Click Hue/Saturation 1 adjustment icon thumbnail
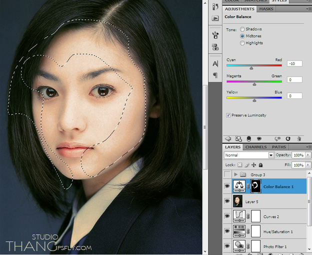The height and width of the screenshot is (255, 312). click(x=239, y=231)
